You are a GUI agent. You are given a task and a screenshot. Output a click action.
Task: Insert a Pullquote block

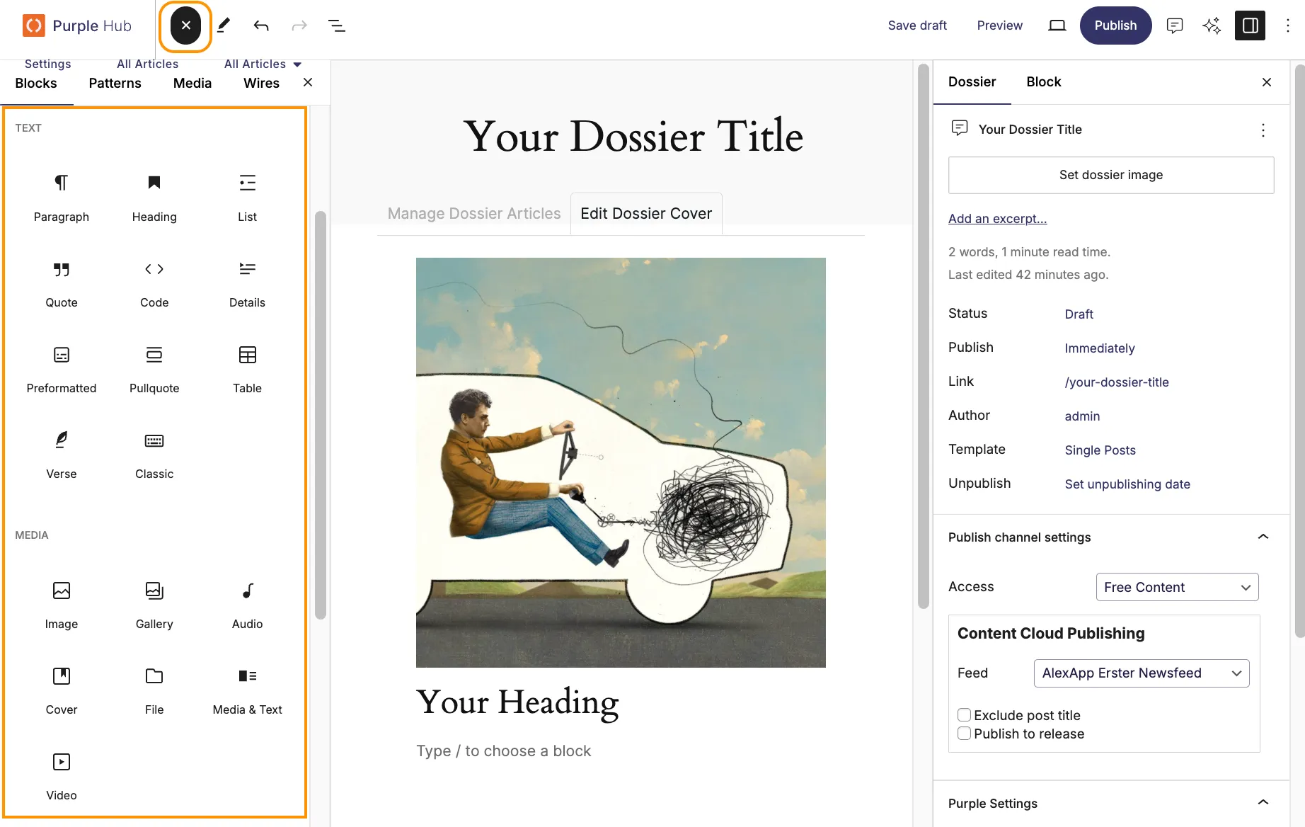(154, 369)
